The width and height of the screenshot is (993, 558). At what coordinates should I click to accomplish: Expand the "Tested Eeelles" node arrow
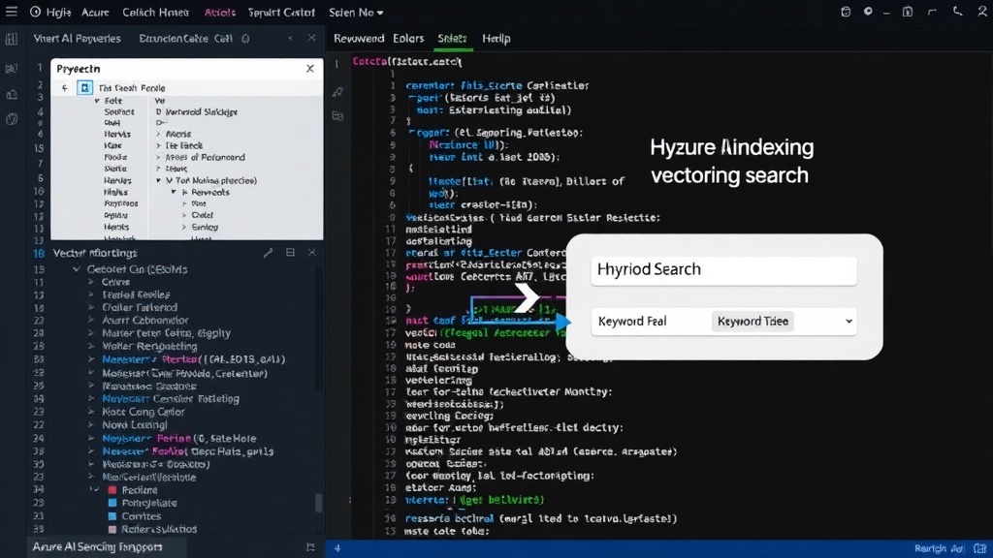coord(91,294)
